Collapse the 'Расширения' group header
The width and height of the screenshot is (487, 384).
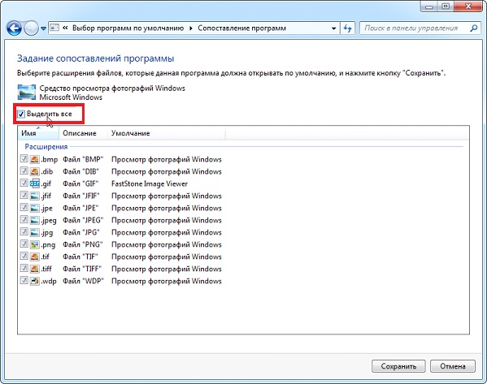[46, 146]
